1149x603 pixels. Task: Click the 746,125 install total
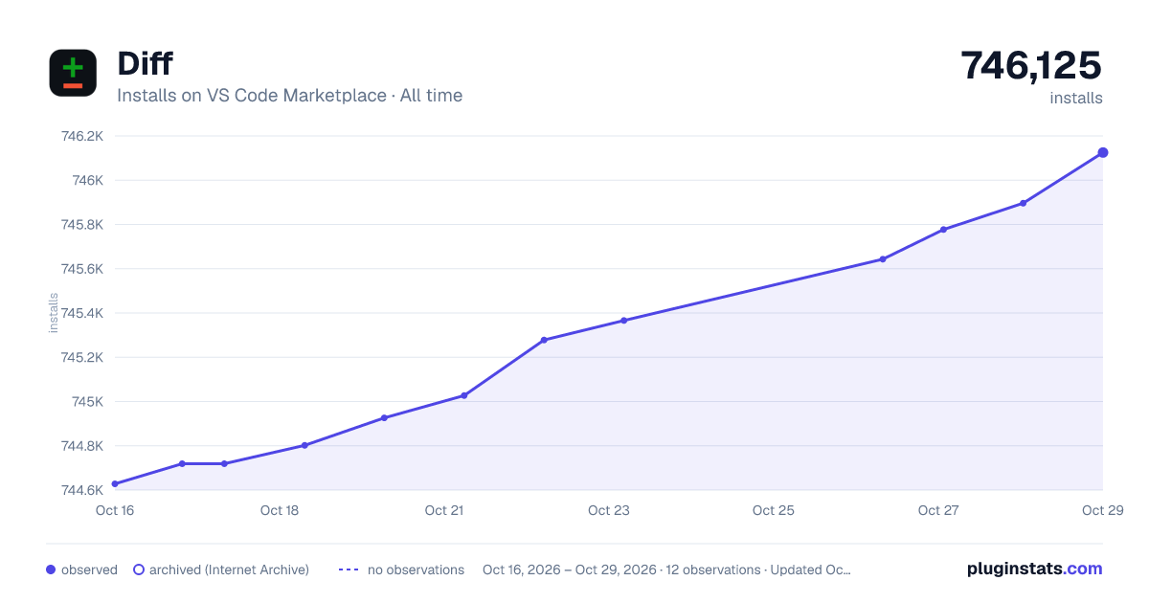[1031, 65]
